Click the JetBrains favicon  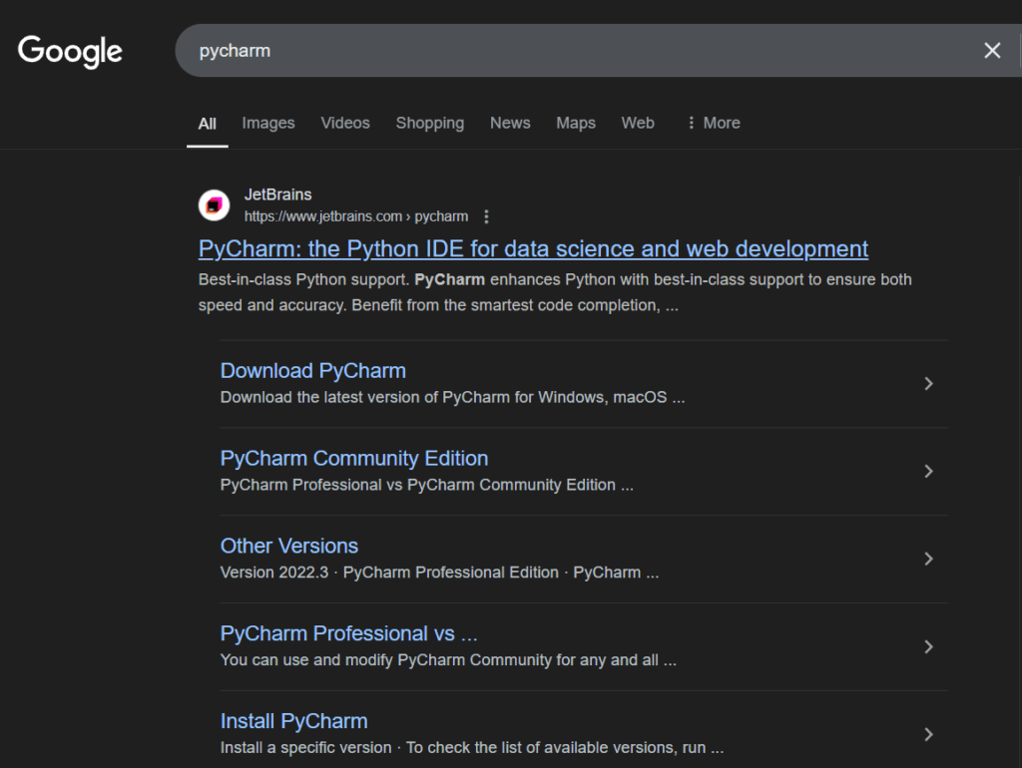[214, 205]
